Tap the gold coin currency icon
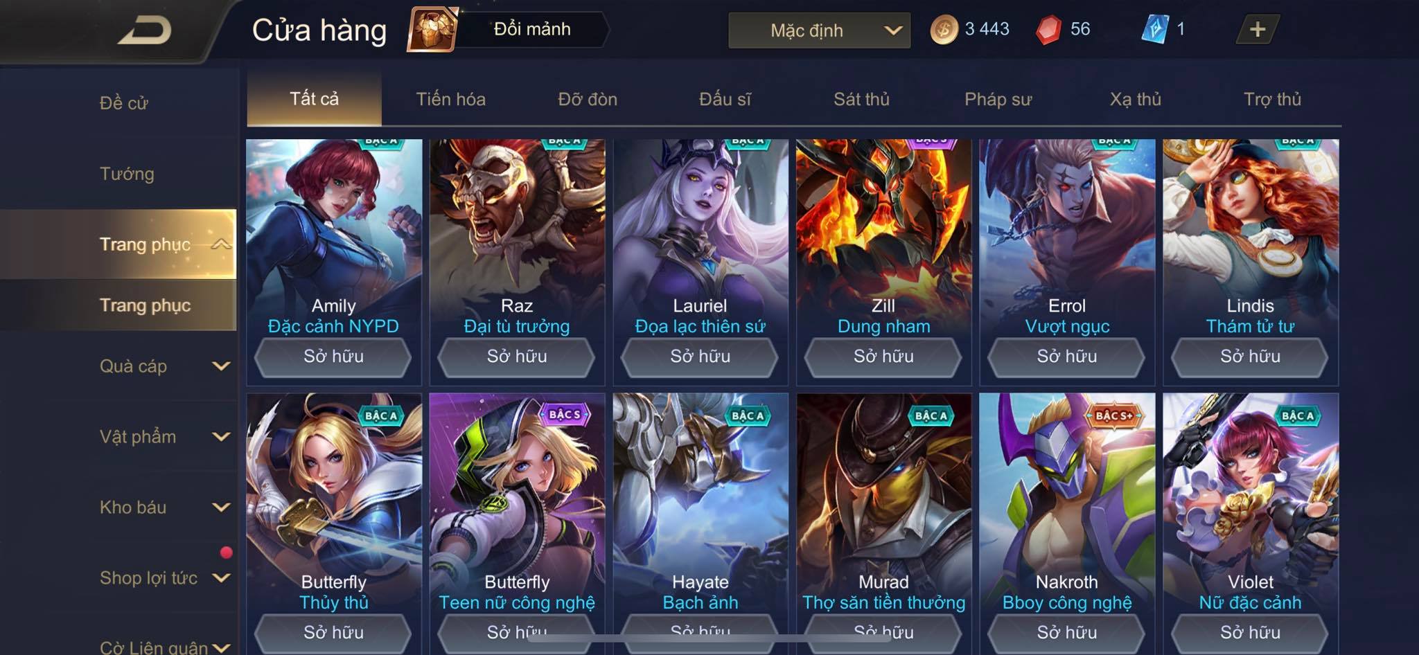Screen dimensions: 1419x655 (x=944, y=30)
